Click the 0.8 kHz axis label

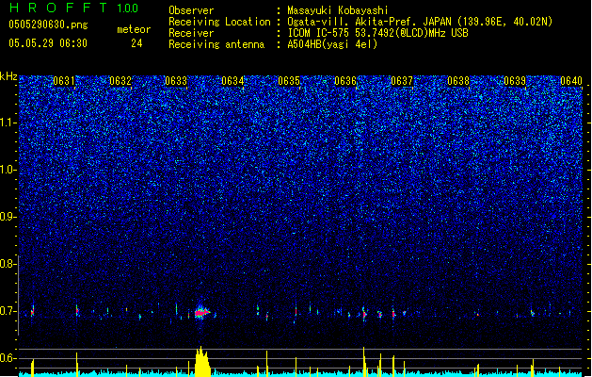pyautogui.click(x=8, y=264)
